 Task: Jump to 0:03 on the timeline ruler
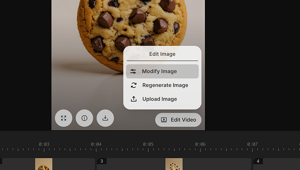(44, 144)
